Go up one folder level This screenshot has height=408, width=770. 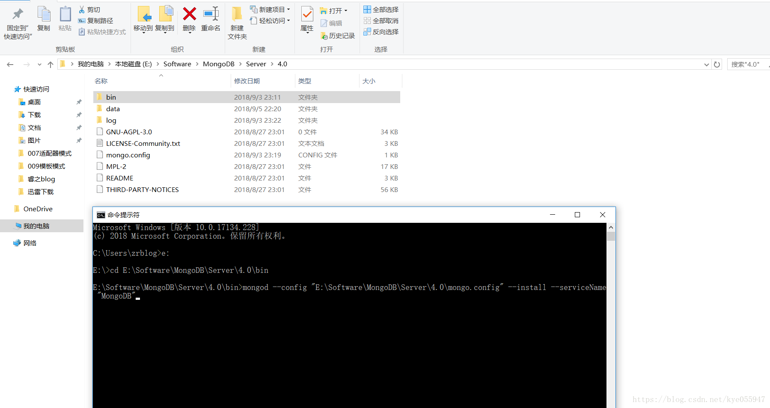click(x=51, y=64)
